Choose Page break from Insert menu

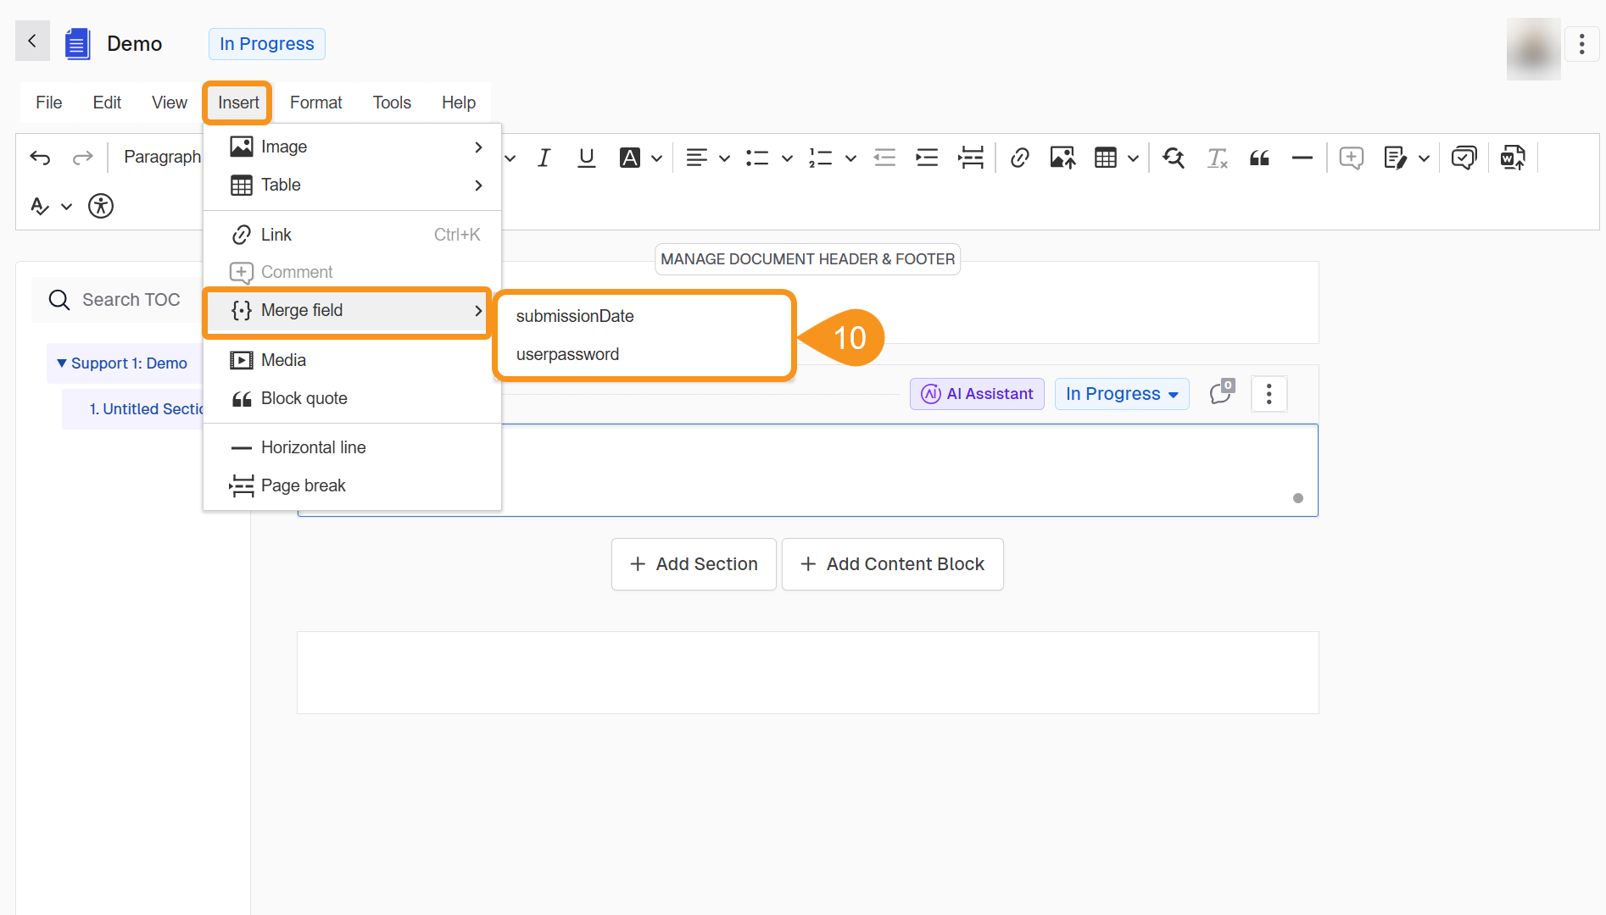pos(303,485)
